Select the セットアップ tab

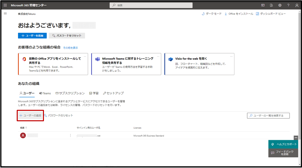point(113,93)
